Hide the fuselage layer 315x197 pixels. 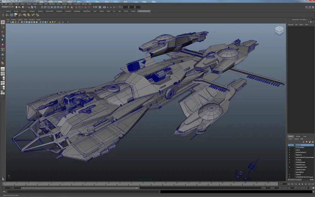(289, 160)
